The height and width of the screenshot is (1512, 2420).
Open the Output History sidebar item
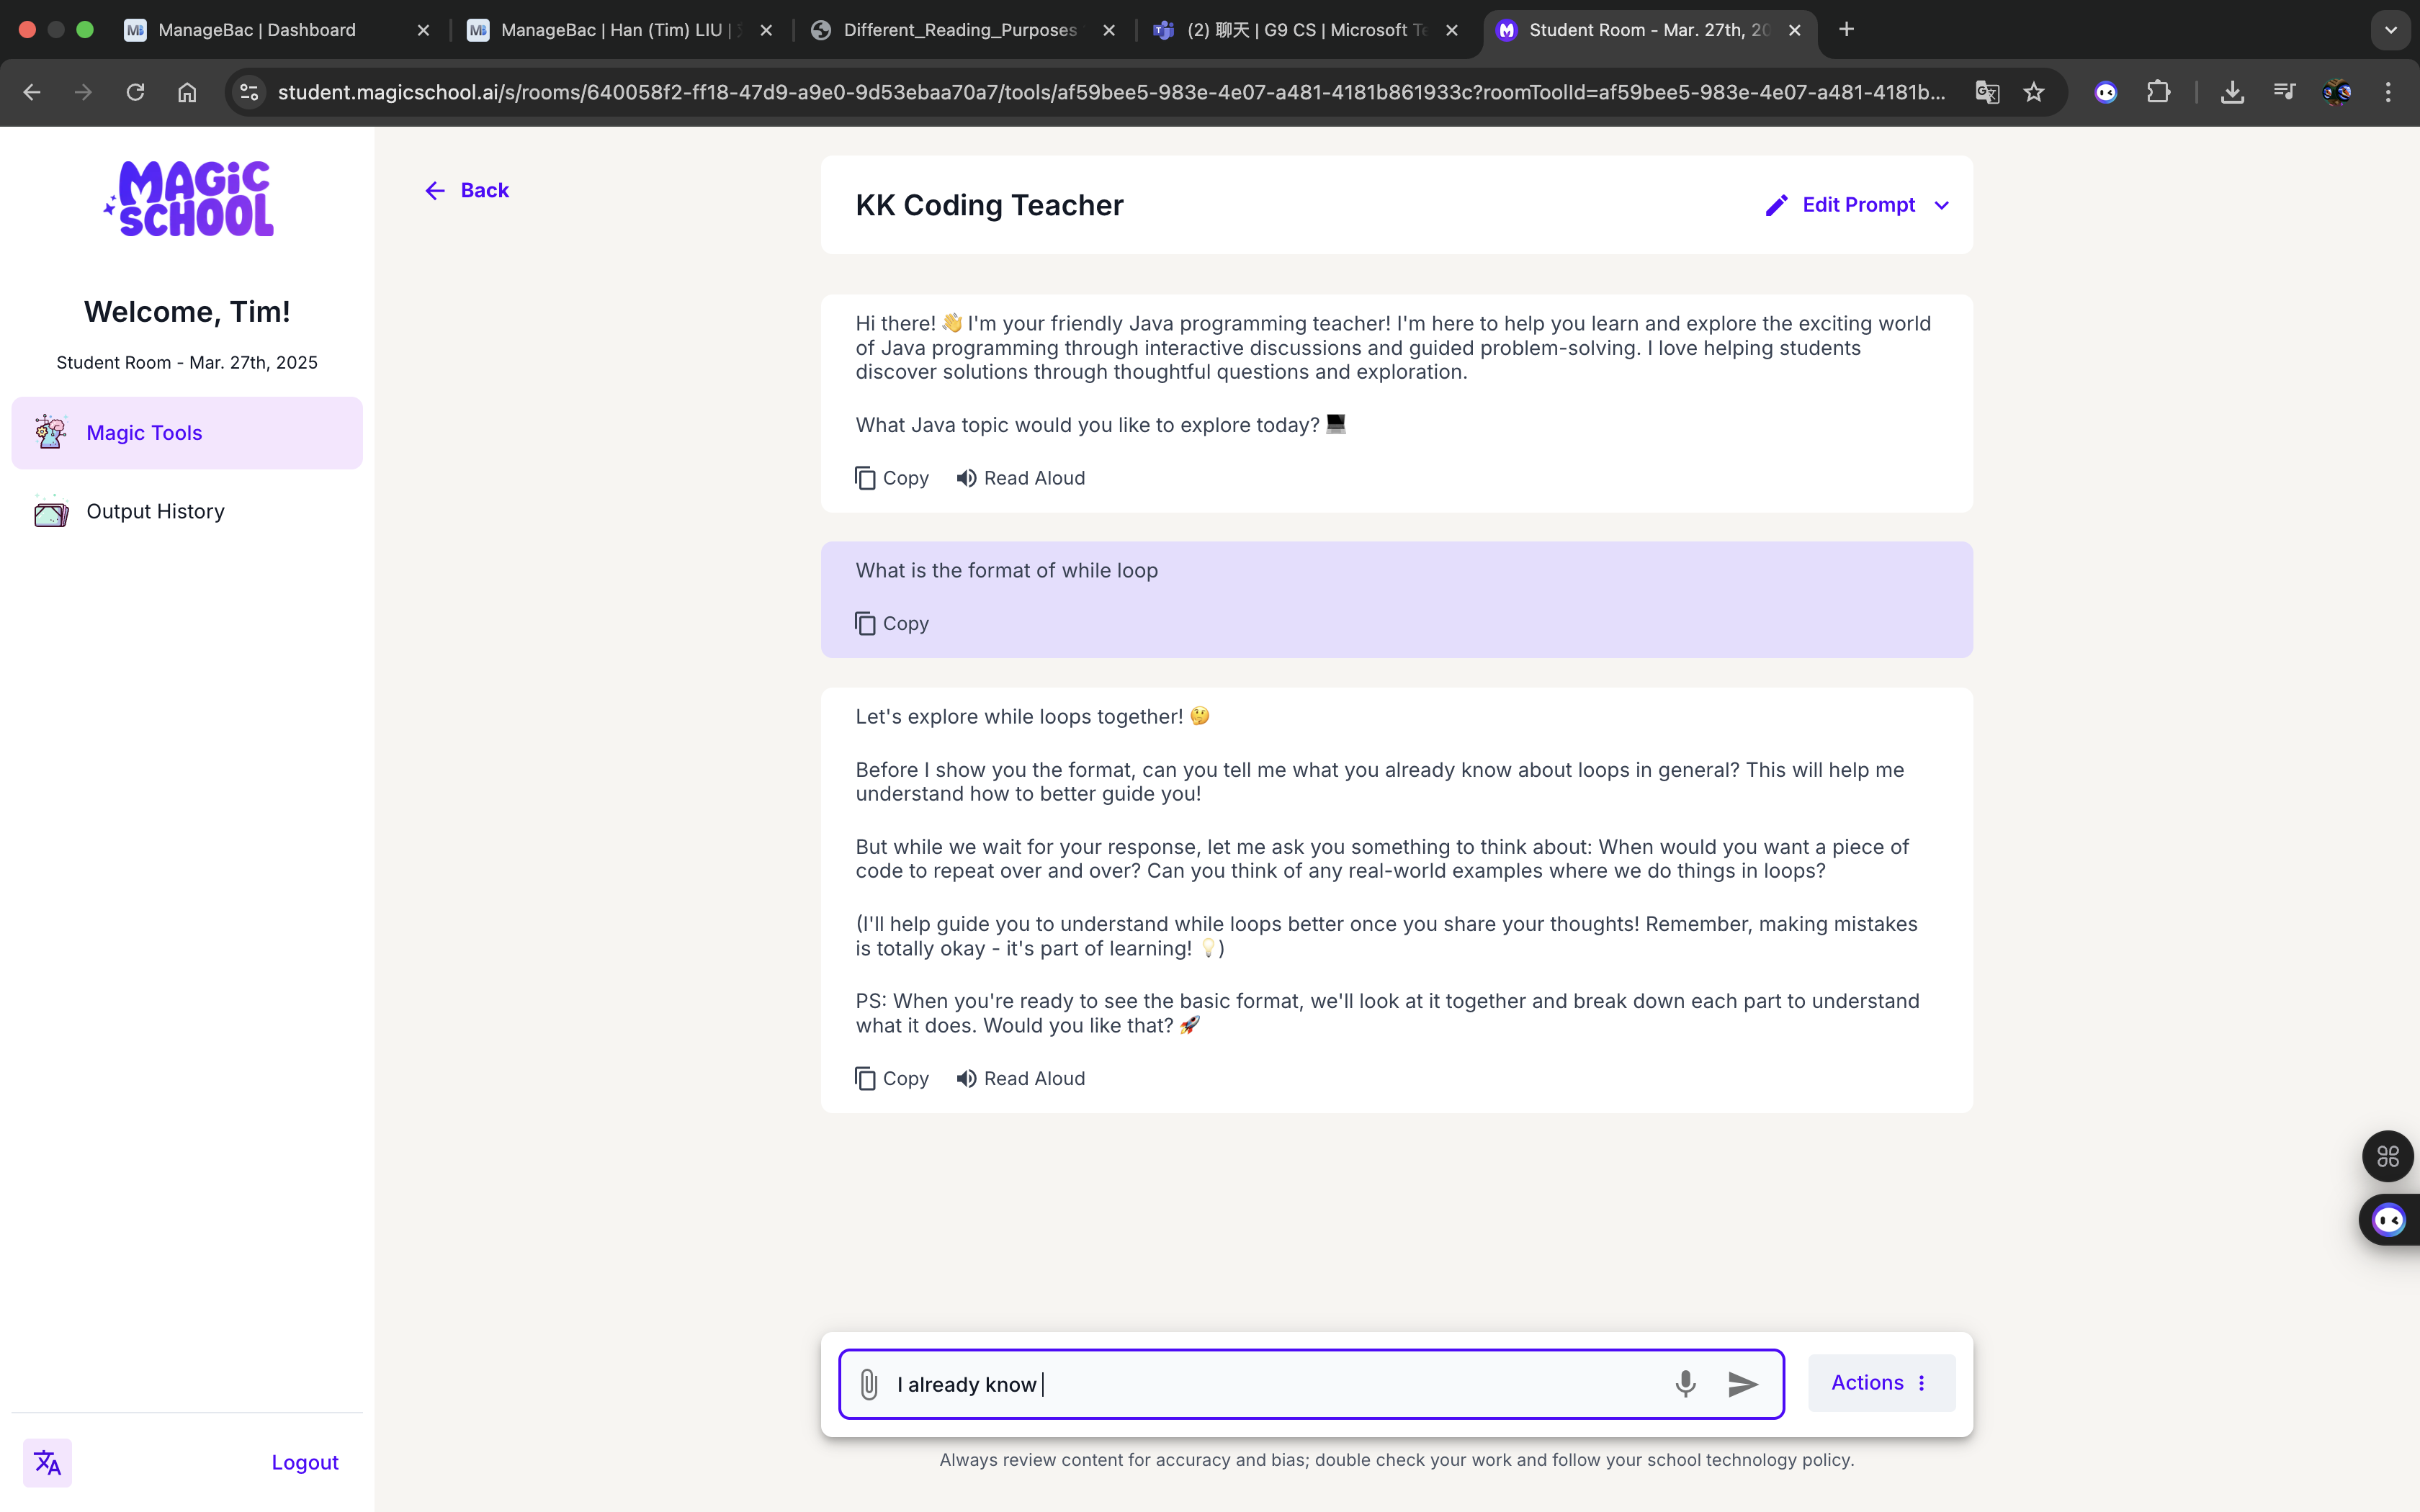click(x=155, y=511)
